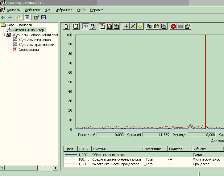Screen dimensions: 224x176
Task: Switch to histogram view with the colored bars icon
Action: [x=109, y=27]
